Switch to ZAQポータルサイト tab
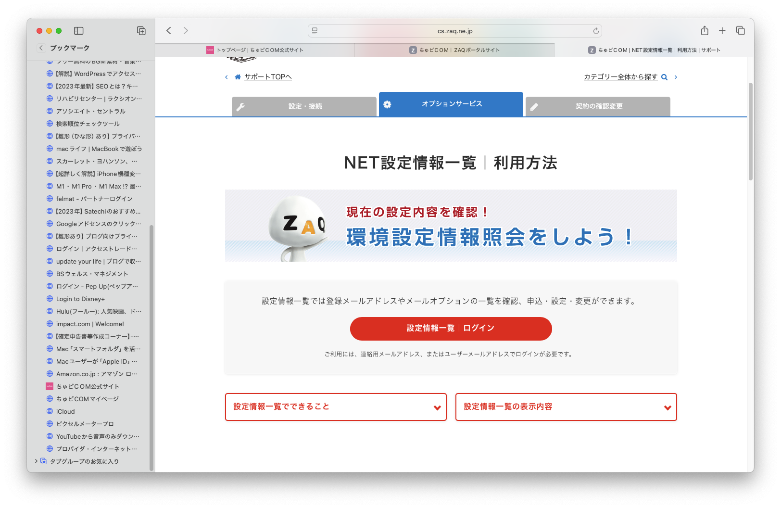This screenshot has height=508, width=781. click(454, 50)
